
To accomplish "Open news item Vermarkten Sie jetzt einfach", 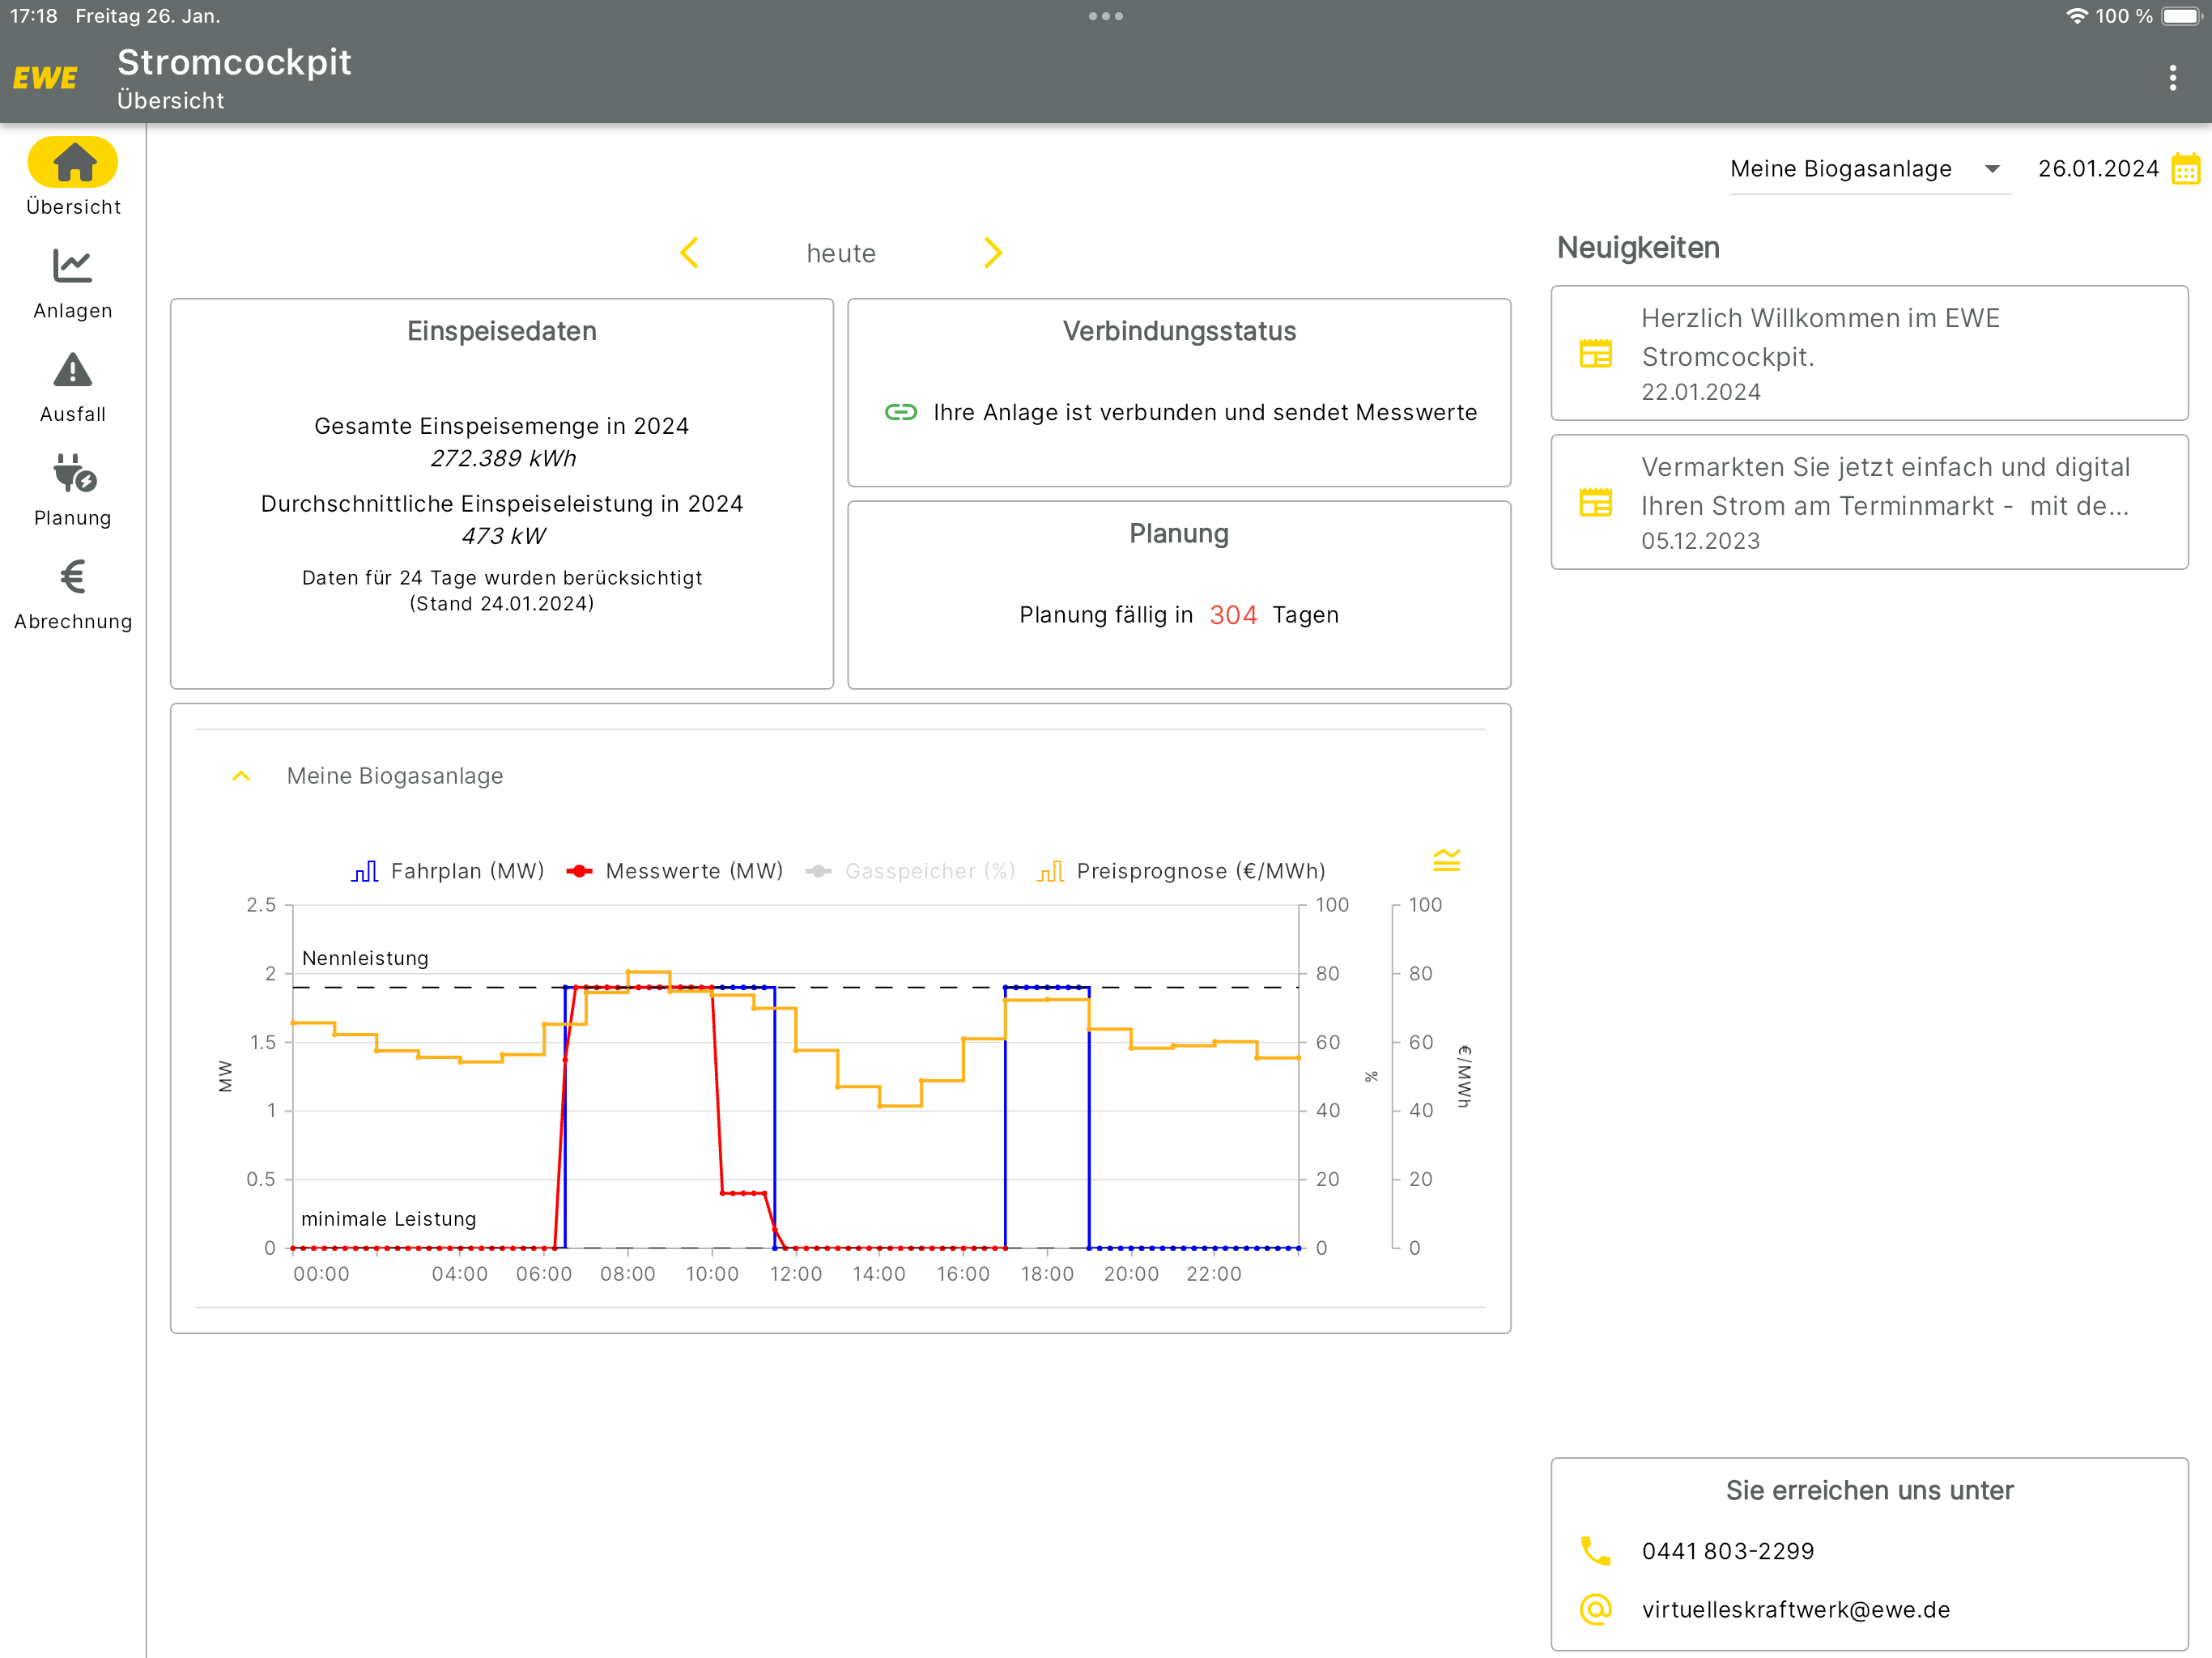I will coord(1869,502).
